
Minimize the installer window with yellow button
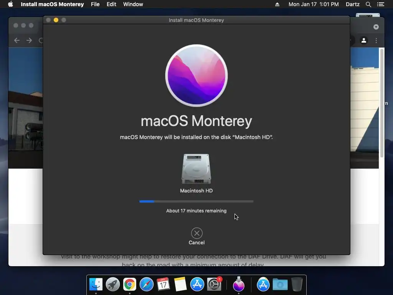56,20
